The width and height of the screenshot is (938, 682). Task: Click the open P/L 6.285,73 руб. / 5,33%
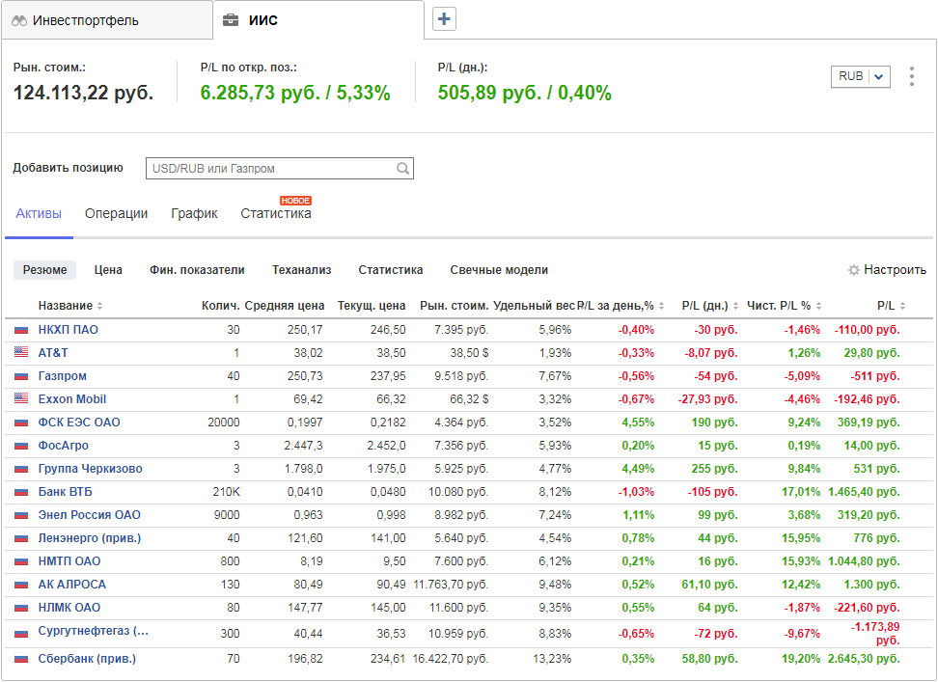point(295,93)
